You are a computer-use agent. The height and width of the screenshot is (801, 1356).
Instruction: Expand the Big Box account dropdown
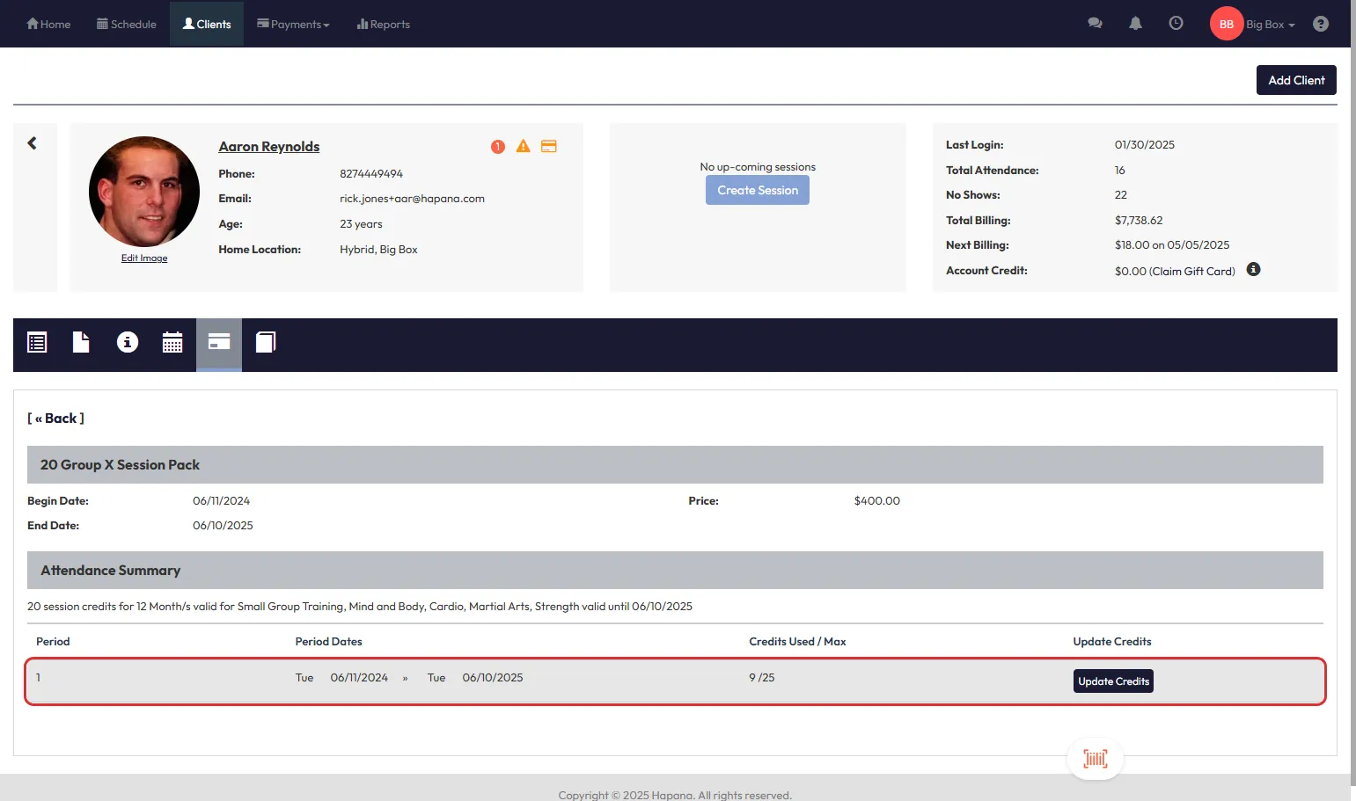1270,25
